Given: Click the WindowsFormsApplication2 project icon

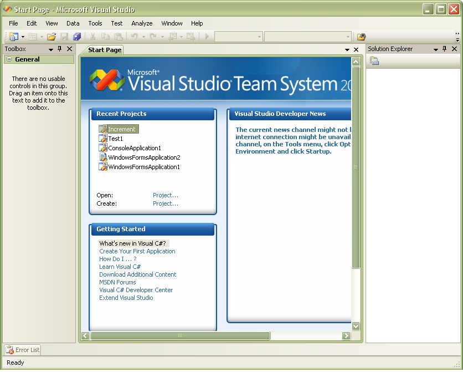Looking at the screenshot, I should pyautogui.click(x=103, y=157).
